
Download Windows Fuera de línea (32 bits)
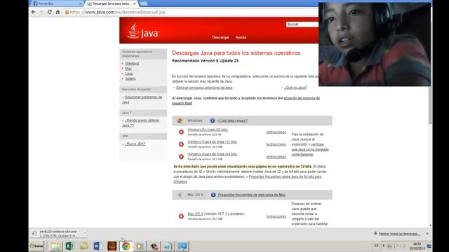tap(212, 142)
